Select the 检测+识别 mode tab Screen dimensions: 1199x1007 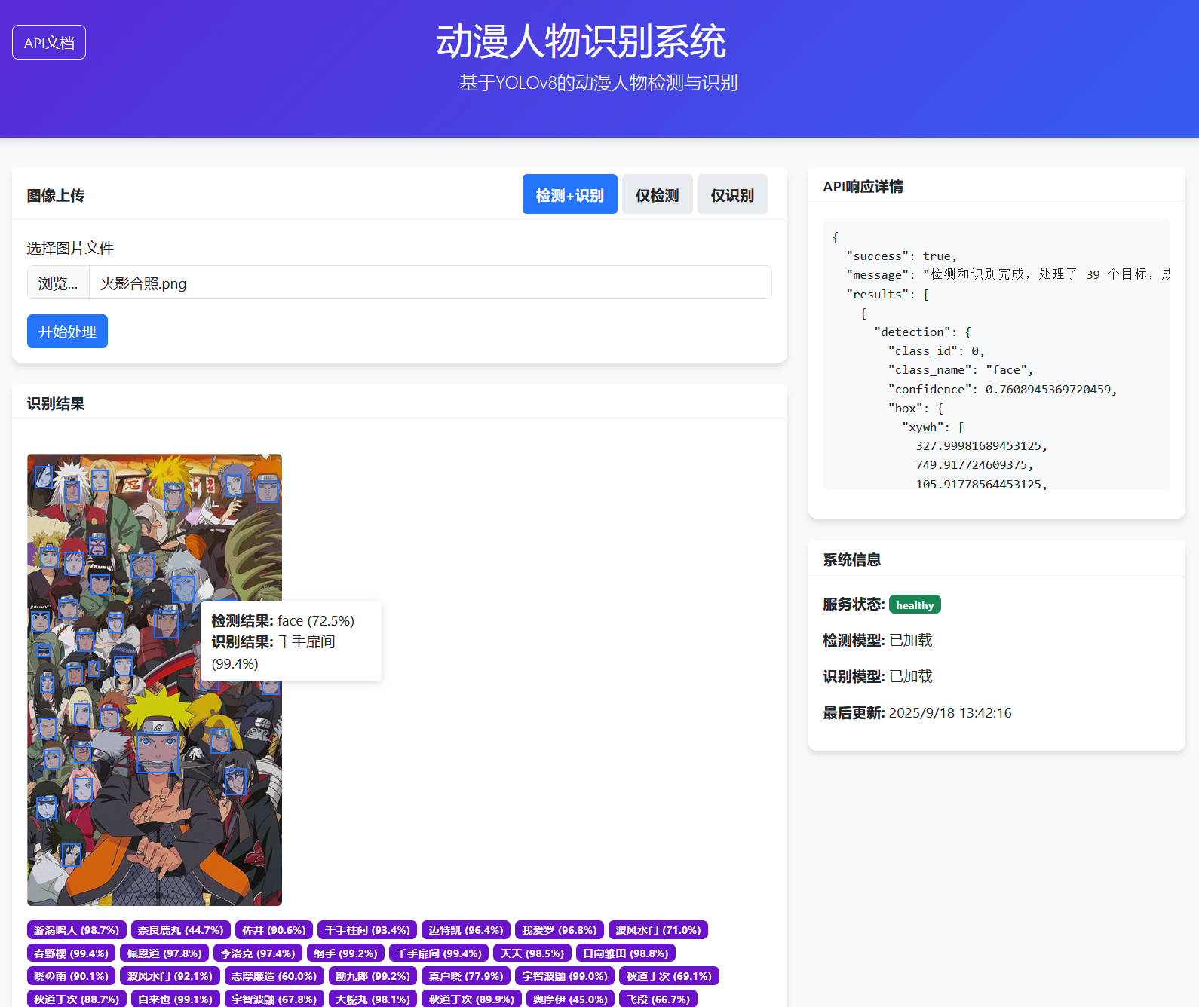click(569, 194)
